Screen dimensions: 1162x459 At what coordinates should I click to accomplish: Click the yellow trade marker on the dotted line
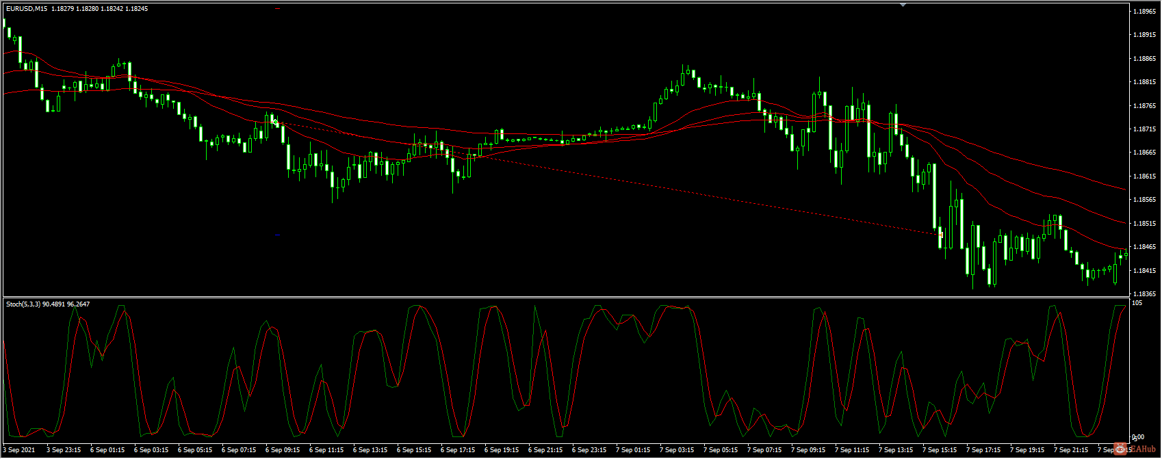[942, 235]
